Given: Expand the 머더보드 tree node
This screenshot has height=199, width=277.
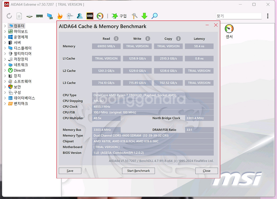Looking at the screenshot, I should coord(5,32).
